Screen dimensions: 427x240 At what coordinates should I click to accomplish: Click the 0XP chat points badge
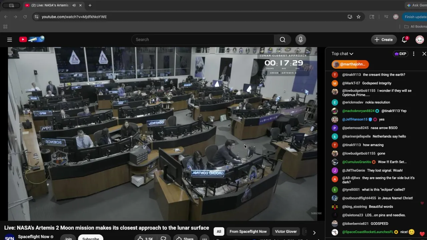pos(400,54)
